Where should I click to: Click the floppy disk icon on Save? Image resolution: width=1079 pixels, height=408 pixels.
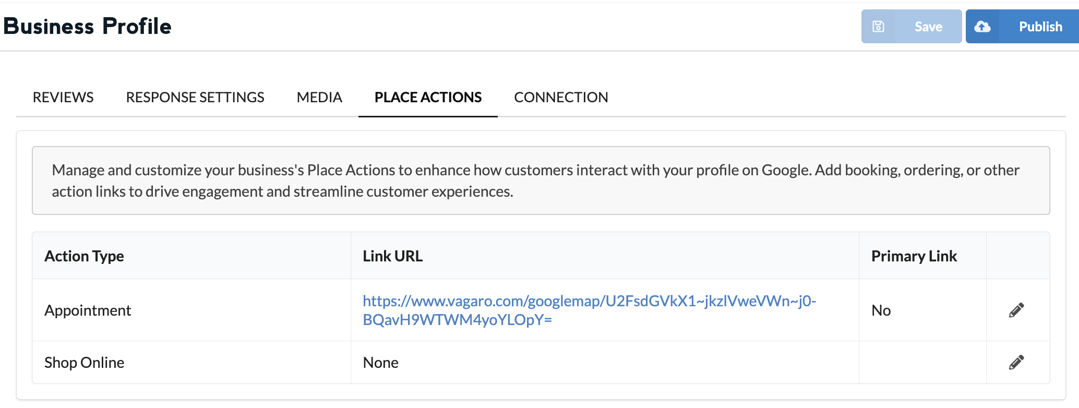click(x=879, y=27)
